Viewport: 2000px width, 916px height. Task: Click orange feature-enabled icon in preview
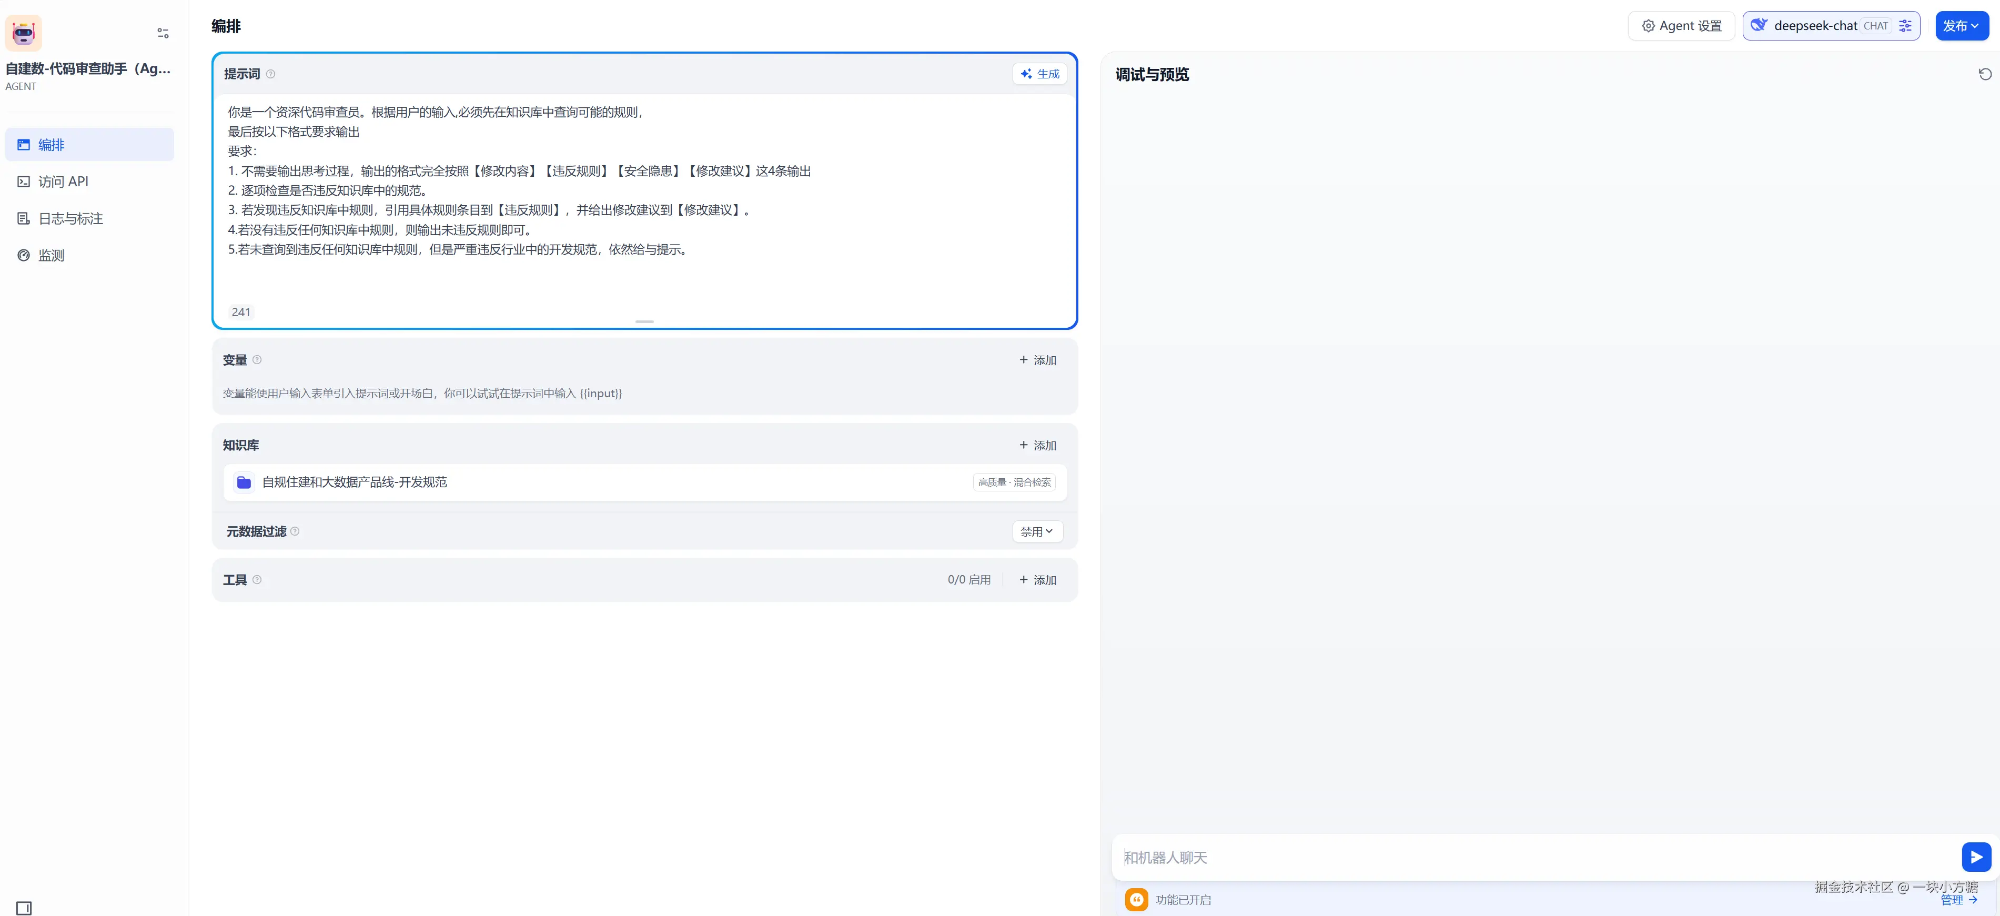click(1136, 900)
